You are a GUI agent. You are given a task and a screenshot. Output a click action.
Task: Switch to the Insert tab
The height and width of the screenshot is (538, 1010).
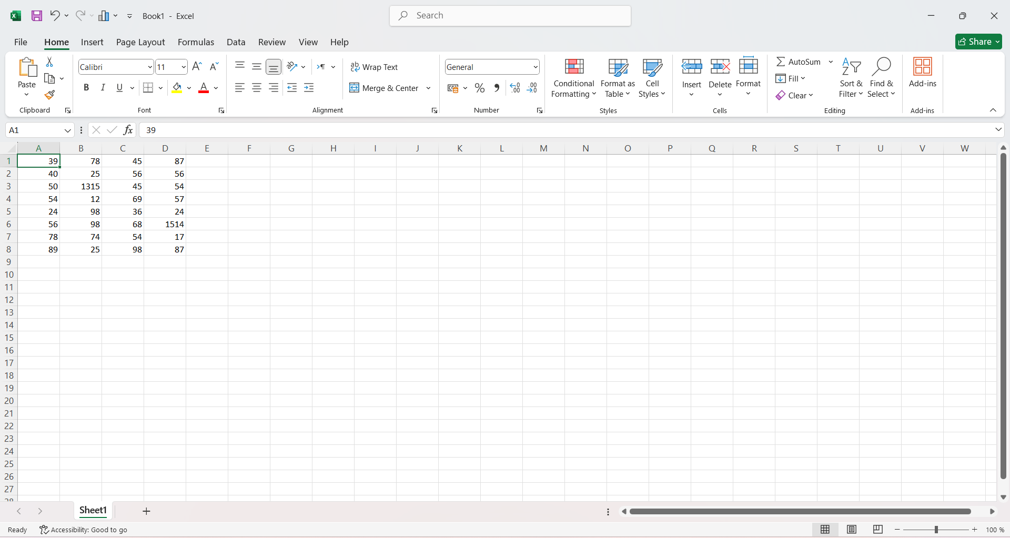click(92, 42)
